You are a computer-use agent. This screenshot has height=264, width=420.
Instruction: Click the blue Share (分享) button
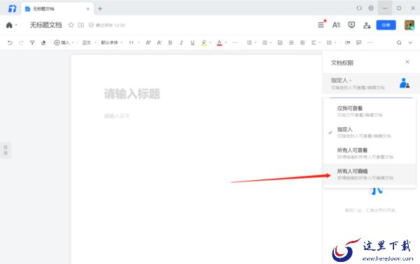(x=386, y=25)
